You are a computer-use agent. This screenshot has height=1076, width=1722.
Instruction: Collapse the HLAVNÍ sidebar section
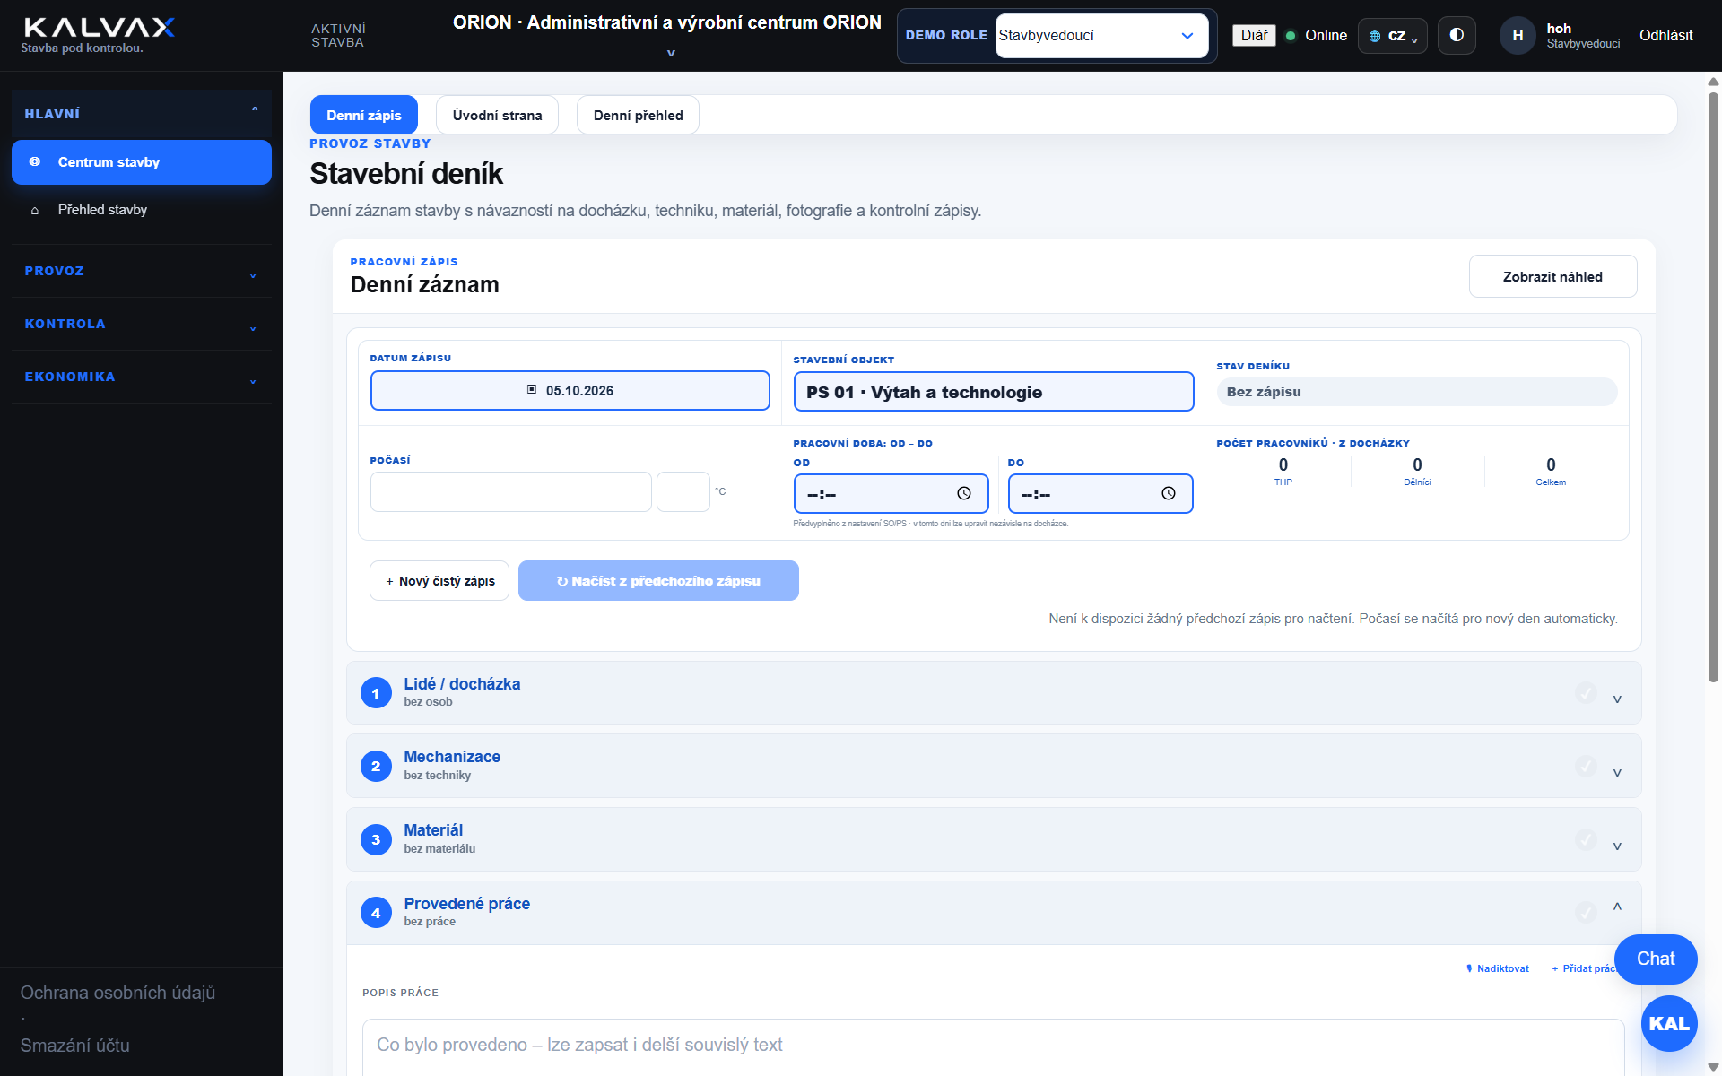142,114
